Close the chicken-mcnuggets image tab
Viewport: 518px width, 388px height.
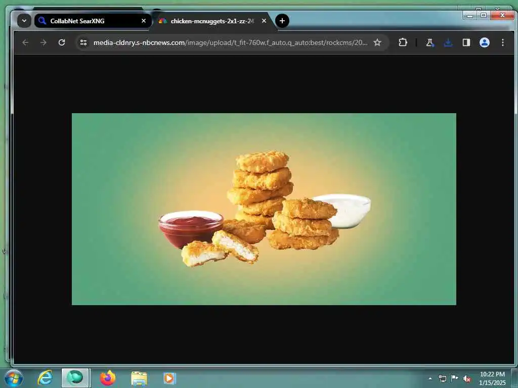[x=264, y=21]
